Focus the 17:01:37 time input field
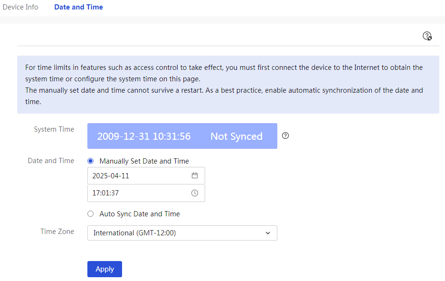The image size is (445, 281). (x=146, y=193)
